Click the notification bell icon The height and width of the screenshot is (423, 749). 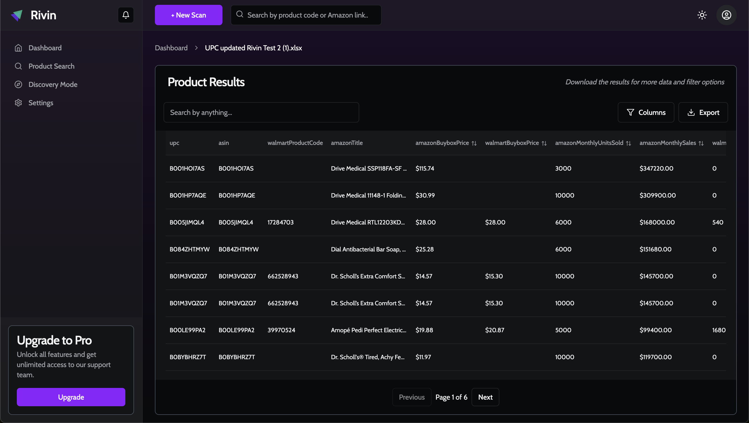point(126,15)
